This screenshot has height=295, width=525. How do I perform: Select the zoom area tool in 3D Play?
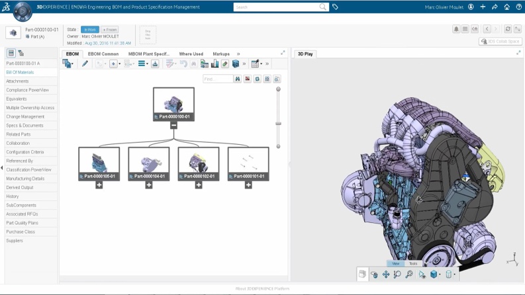[397, 274]
